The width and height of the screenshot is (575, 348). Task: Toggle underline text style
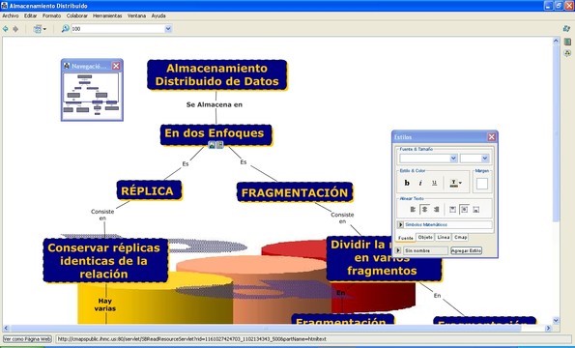tap(434, 183)
